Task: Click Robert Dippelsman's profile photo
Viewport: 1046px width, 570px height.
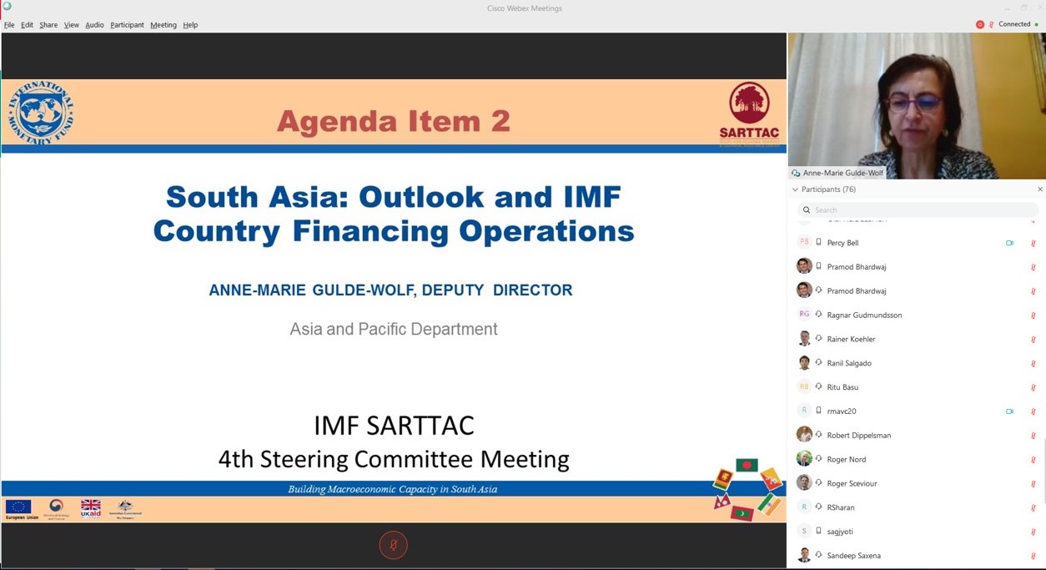Action: tap(804, 435)
